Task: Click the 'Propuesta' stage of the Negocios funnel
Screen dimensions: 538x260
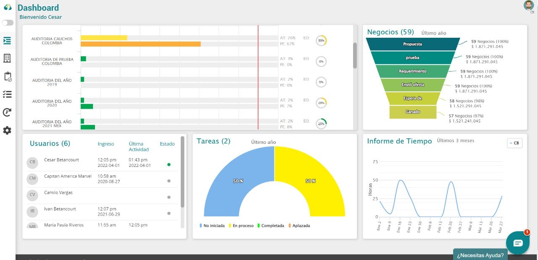Action: coord(412,44)
